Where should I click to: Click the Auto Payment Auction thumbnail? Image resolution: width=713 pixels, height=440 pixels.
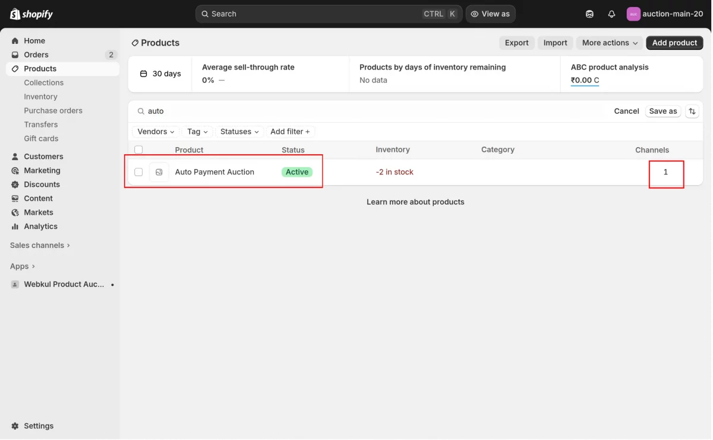(159, 172)
